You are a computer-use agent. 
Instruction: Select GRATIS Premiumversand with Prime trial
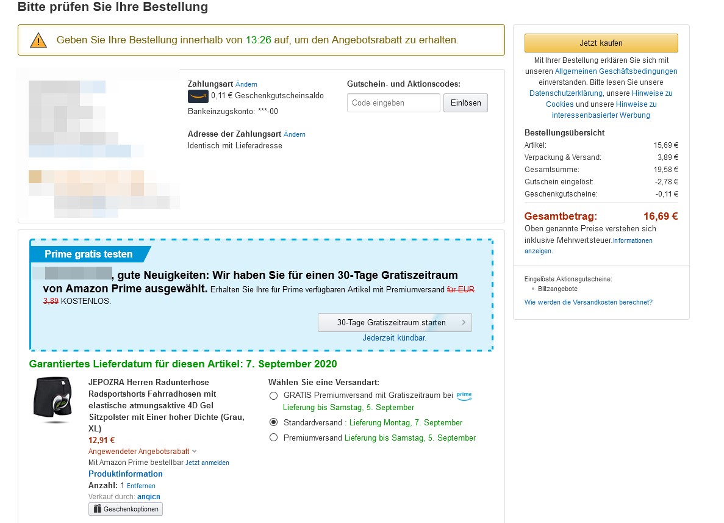(273, 395)
